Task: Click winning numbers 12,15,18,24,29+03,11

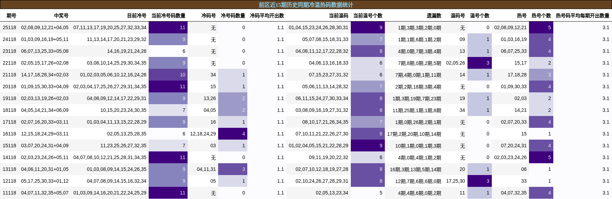Action: (45, 134)
